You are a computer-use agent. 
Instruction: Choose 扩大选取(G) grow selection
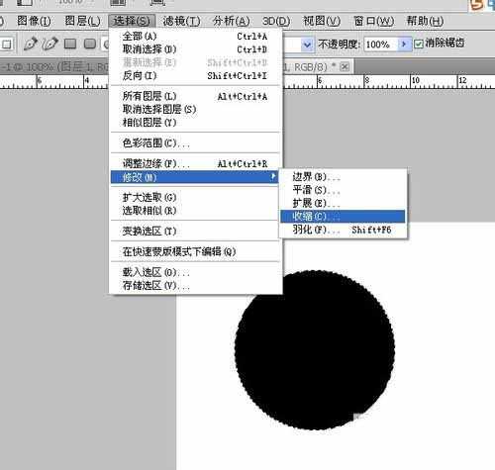pos(195,198)
